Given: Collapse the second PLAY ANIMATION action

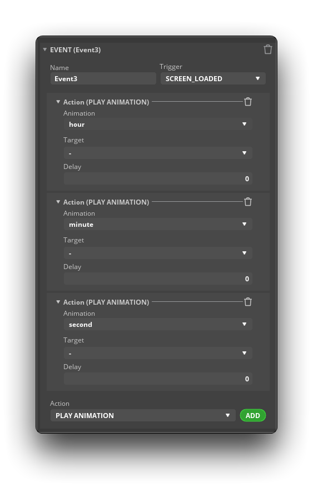Looking at the screenshot, I should pos(58,301).
